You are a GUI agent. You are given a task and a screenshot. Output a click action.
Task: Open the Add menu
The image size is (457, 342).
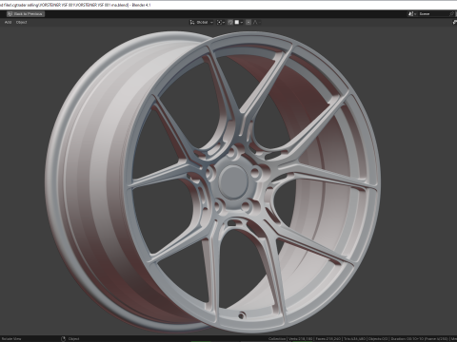click(9, 22)
